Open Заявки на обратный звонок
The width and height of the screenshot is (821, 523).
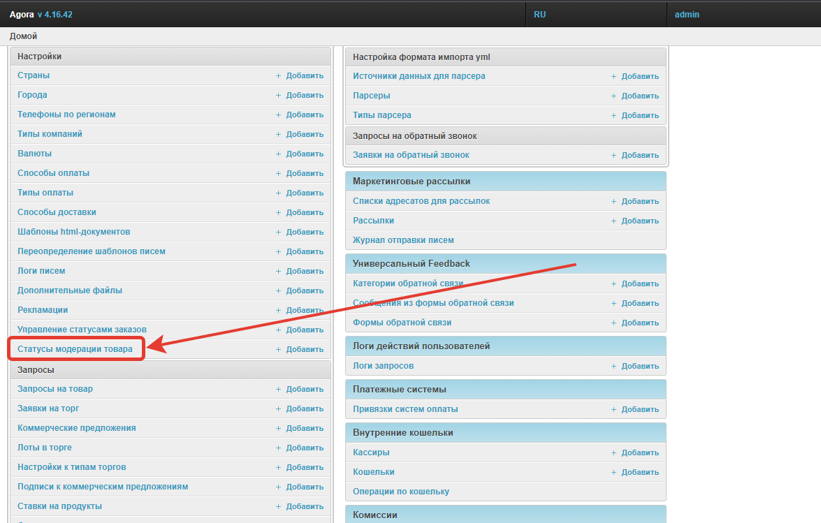coord(411,155)
